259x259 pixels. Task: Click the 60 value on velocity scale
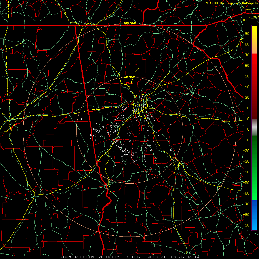tap(247, 65)
